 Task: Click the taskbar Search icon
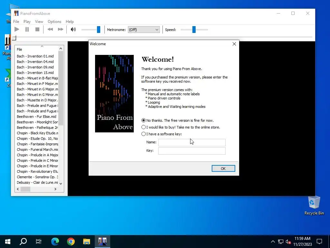click(23, 241)
